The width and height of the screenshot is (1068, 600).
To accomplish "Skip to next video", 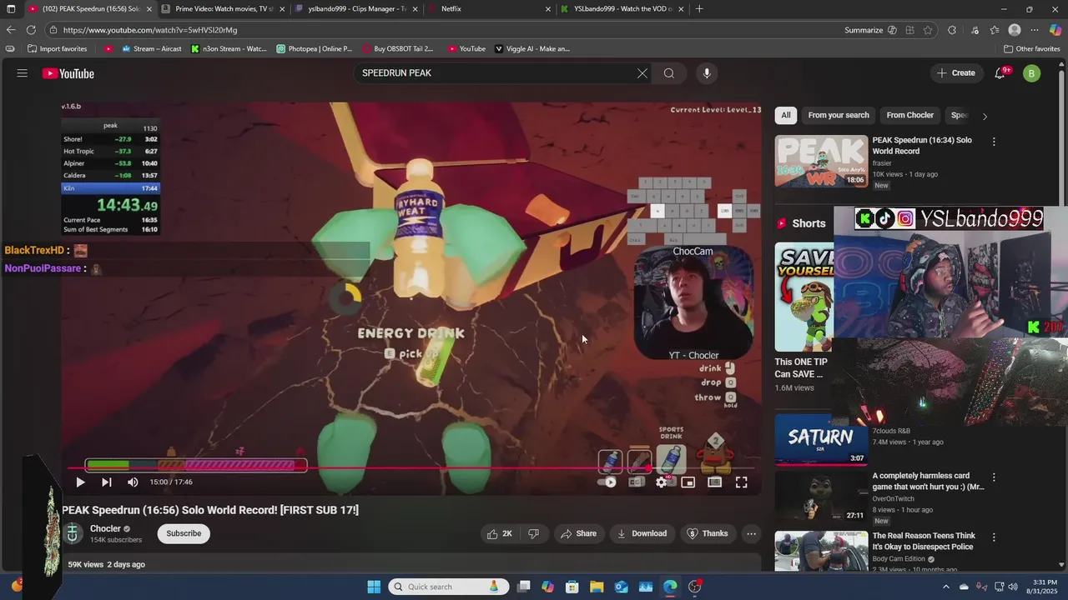I will tap(107, 482).
